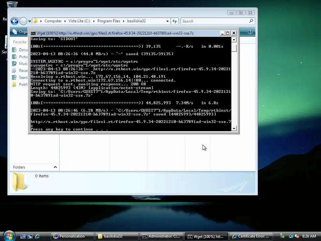Select Vista Lite (C:) breadcrumb
The width and height of the screenshot is (321, 241).
click(x=79, y=21)
